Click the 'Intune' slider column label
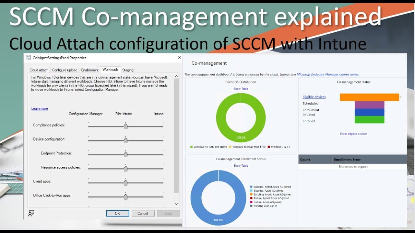Screen dimensions: 415x233 pyautogui.click(x=159, y=114)
